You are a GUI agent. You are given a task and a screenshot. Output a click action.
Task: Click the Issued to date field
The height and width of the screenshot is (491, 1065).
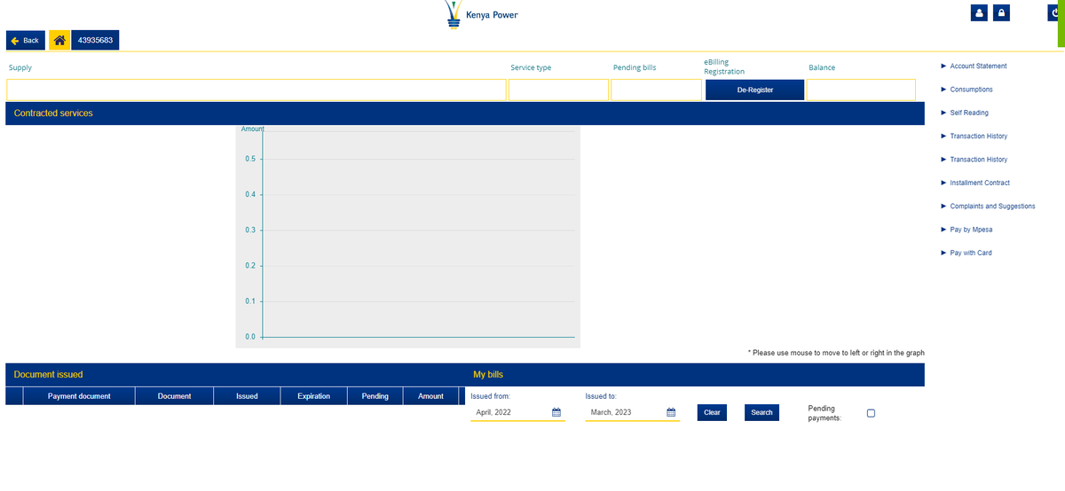(x=633, y=412)
